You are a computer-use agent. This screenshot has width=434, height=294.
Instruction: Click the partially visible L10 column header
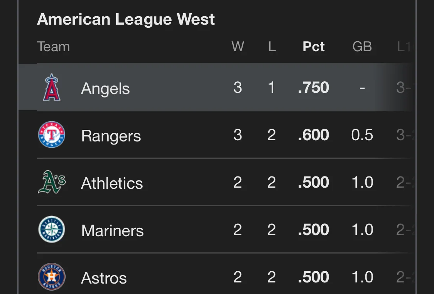click(405, 47)
